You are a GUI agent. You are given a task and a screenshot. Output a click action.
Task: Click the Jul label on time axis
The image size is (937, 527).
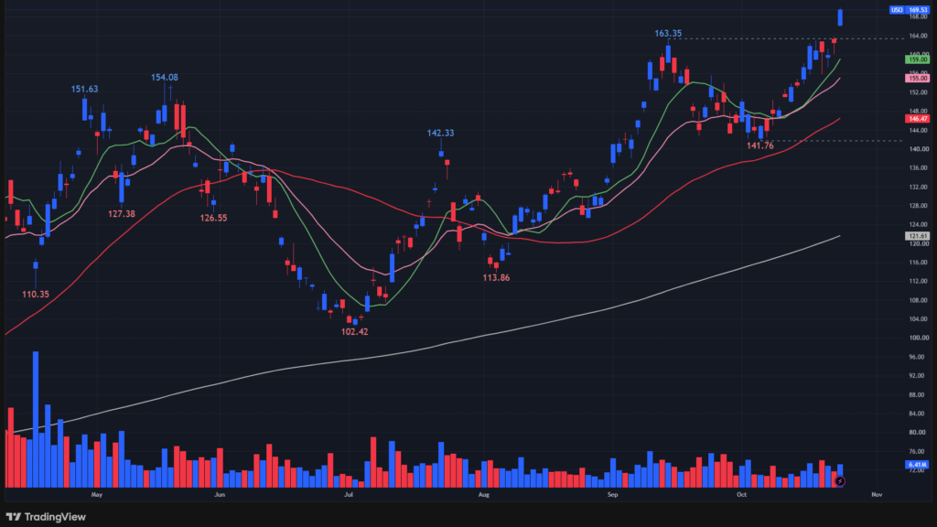pyautogui.click(x=349, y=495)
